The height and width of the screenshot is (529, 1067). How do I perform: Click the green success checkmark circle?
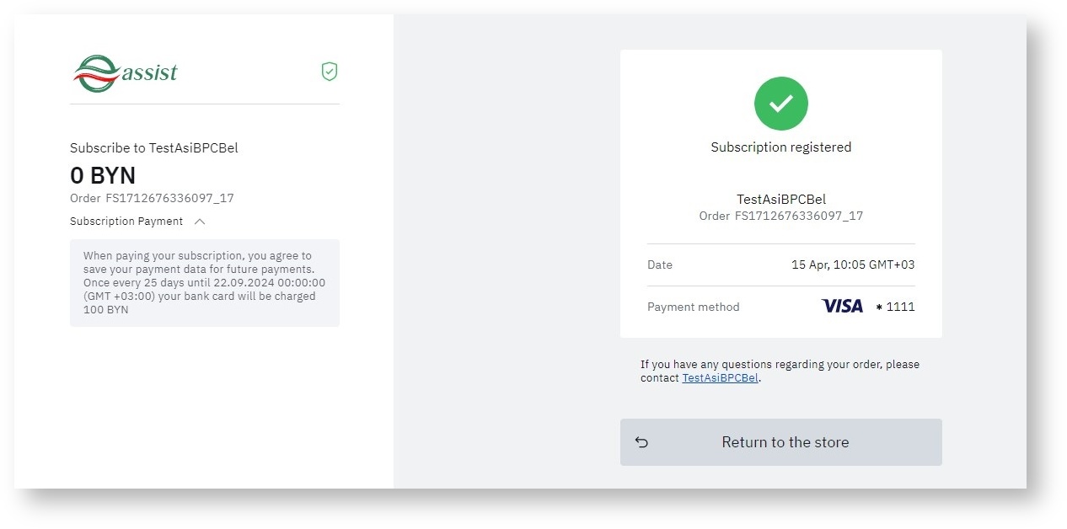780,104
